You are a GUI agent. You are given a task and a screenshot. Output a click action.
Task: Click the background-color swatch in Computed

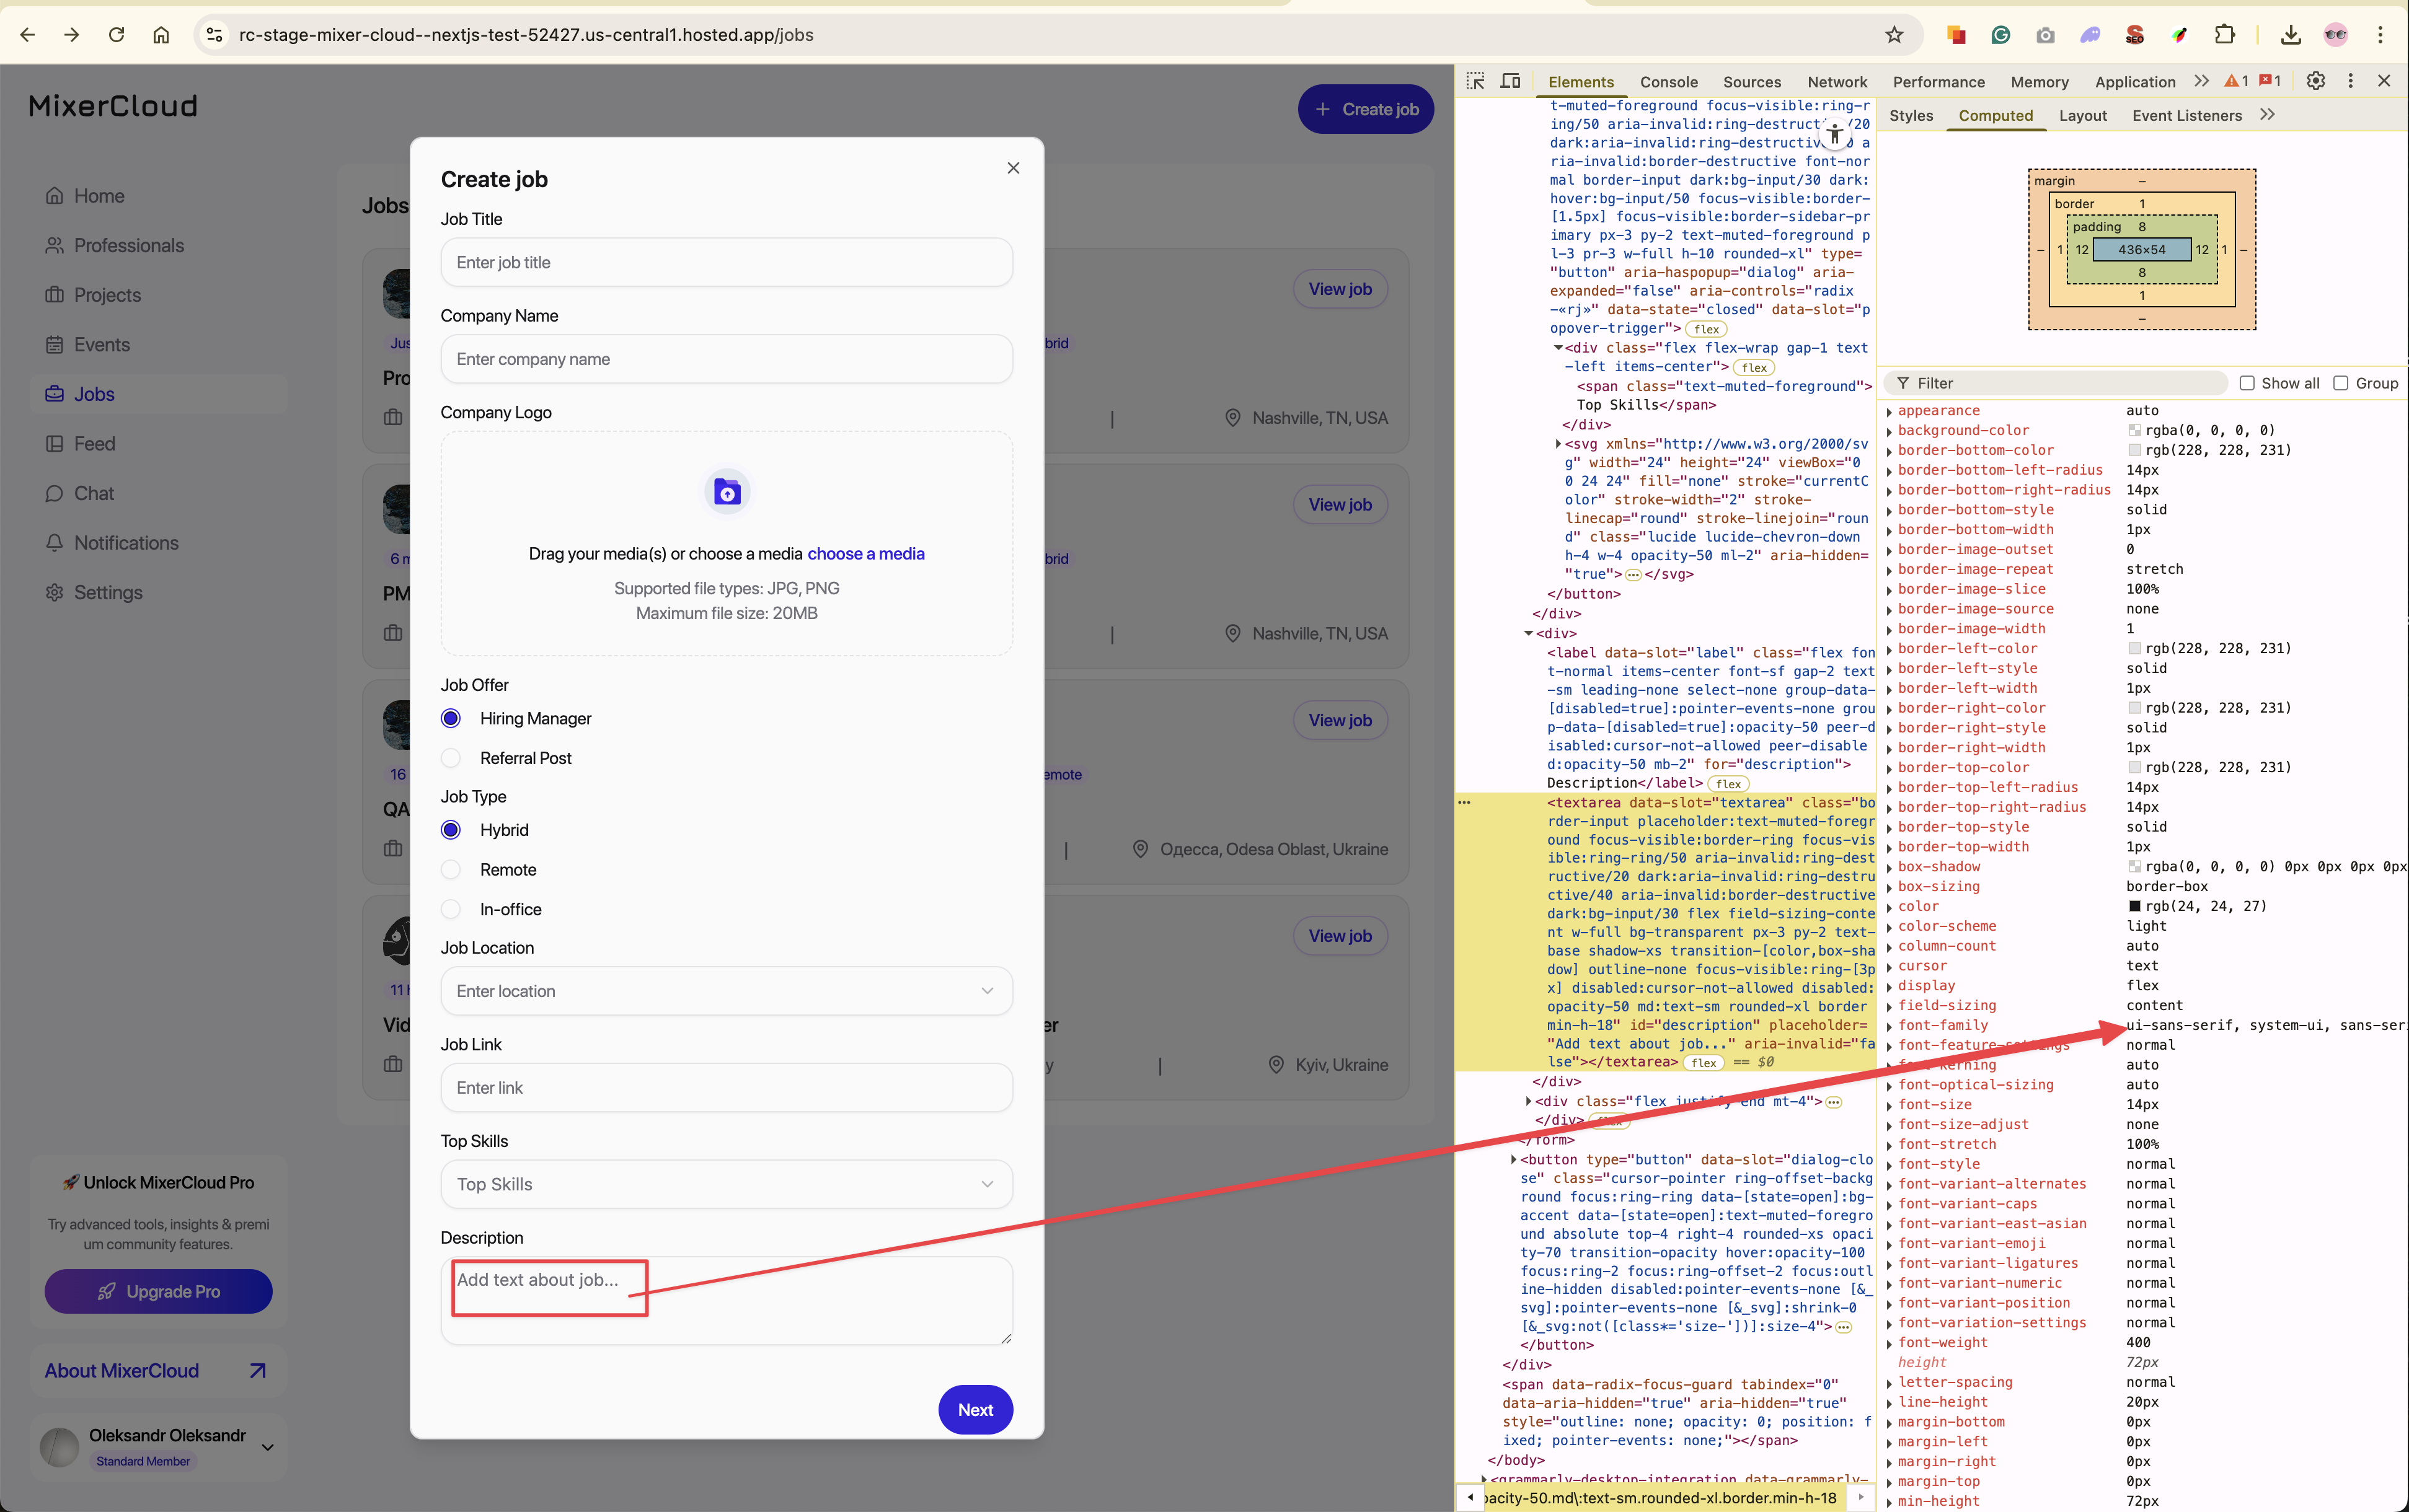click(x=2134, y=431)
